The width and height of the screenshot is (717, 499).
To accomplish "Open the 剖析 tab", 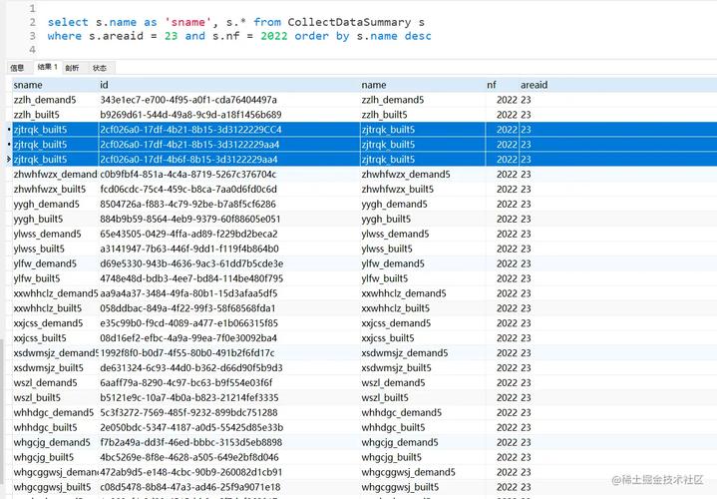I will pyautogui.click(x=72, y=68).
